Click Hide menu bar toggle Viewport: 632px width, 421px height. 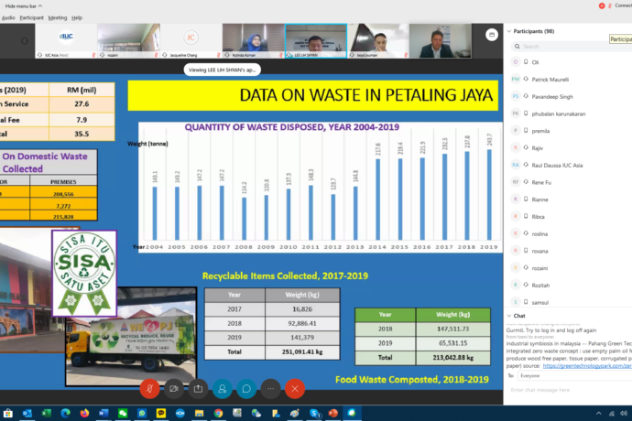click(x=24, y=6)
